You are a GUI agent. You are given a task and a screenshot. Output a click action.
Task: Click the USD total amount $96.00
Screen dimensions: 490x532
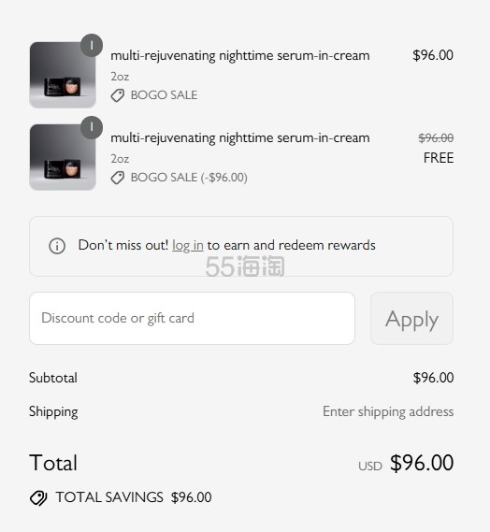(422, 463)
